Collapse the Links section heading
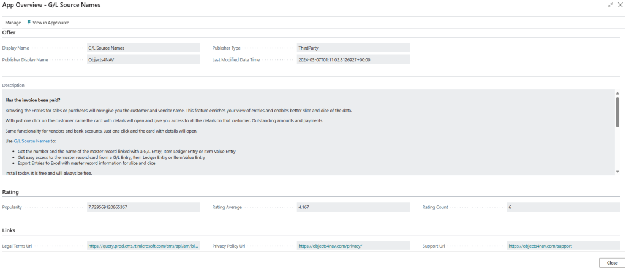Screen dimensions: 626x269 (x=9, y=230)
